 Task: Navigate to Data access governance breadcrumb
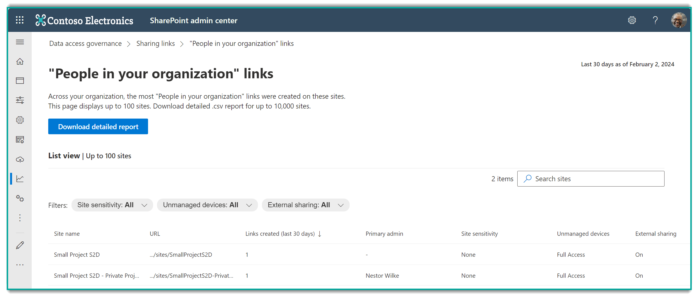(85, 43)
